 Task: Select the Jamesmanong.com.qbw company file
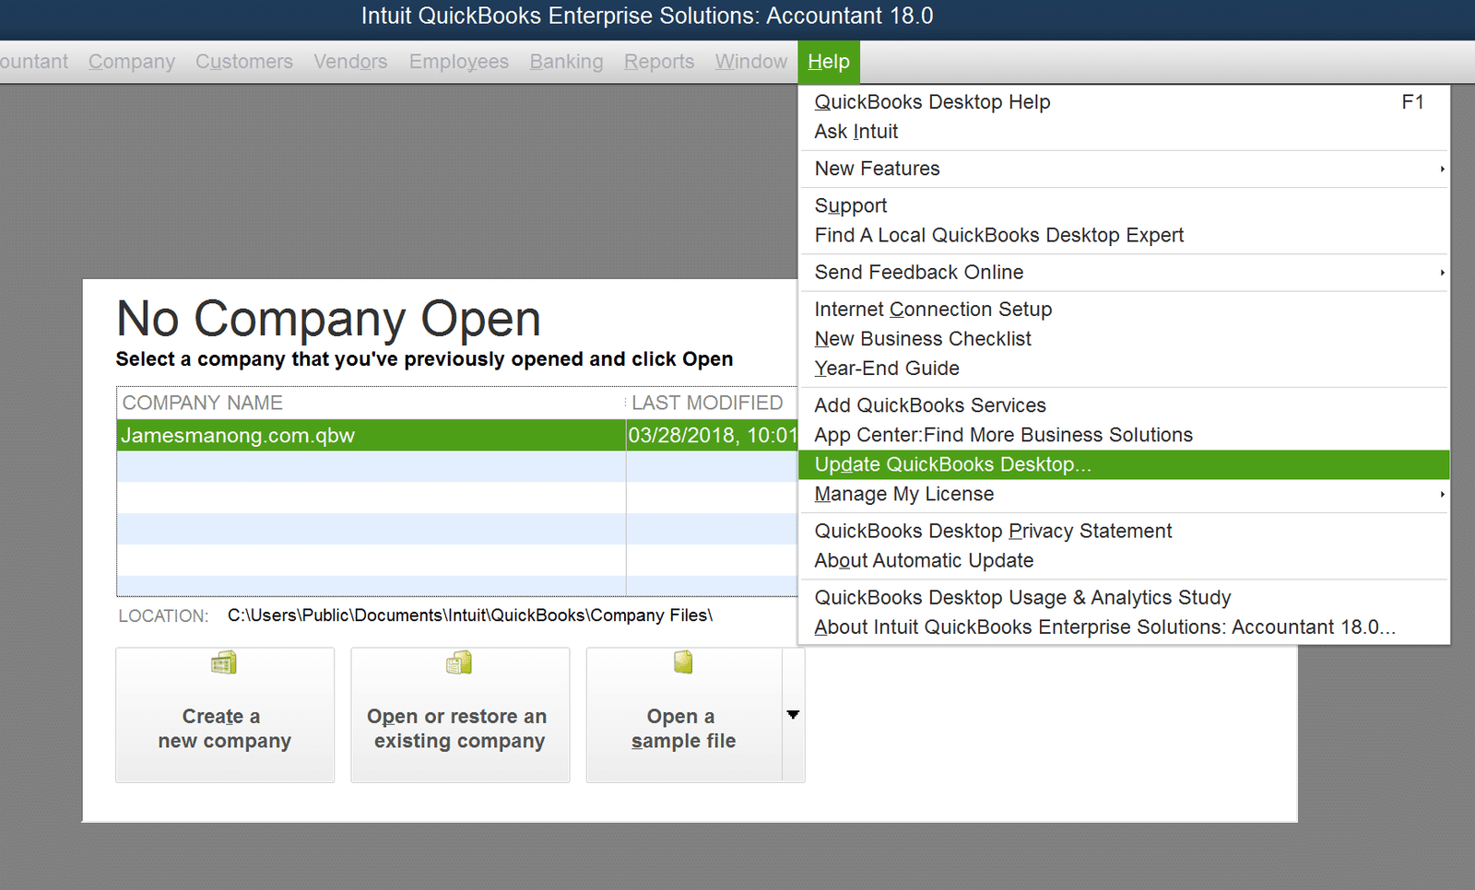tap(369, 436)
